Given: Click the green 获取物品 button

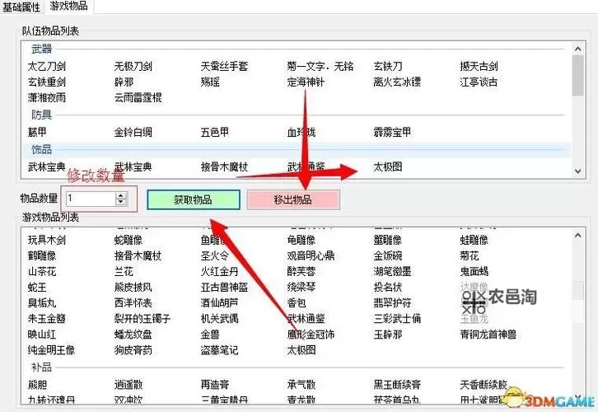Looking at the screenshot, I should pyautogui.click(x=194, y=199).
